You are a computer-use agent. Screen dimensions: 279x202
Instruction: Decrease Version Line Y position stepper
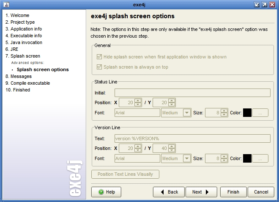pyautogui.click(x=172, y=150)
